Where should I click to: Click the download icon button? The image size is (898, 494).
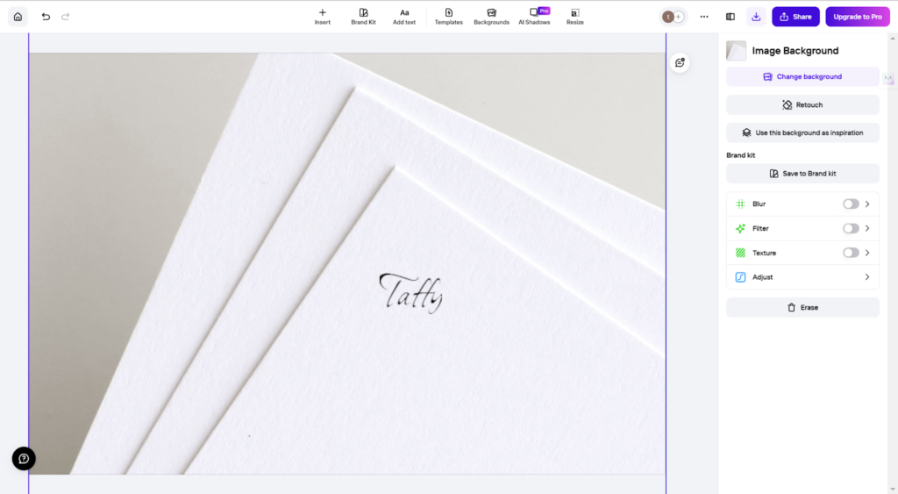[756, 17]
